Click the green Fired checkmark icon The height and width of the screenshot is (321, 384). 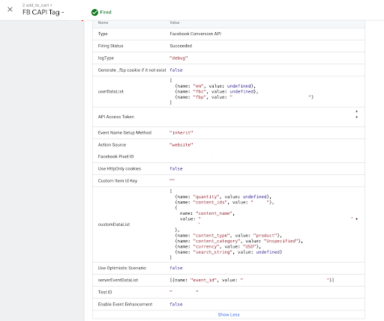click(x=94, y=12)
